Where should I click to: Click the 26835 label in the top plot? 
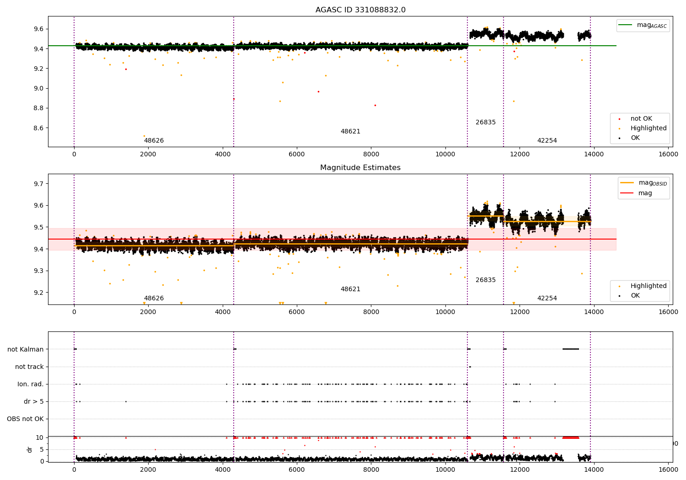click(486, 123)
